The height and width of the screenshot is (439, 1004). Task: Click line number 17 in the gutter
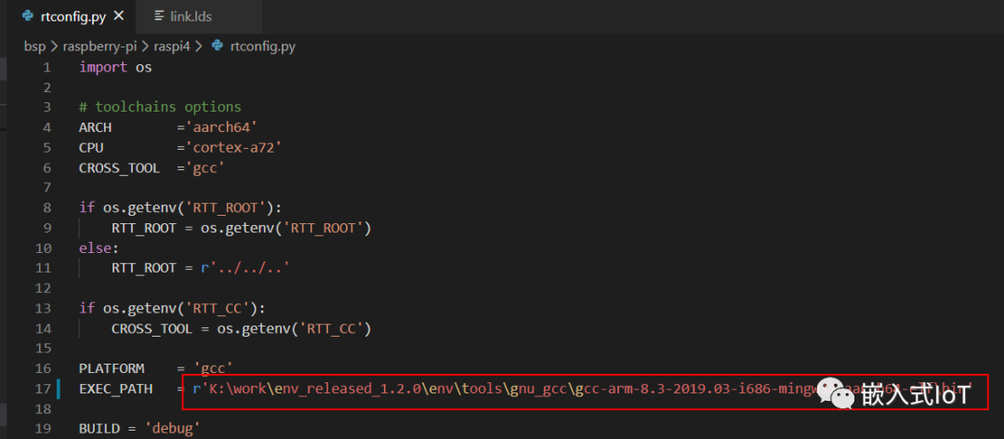pos(44,389)
